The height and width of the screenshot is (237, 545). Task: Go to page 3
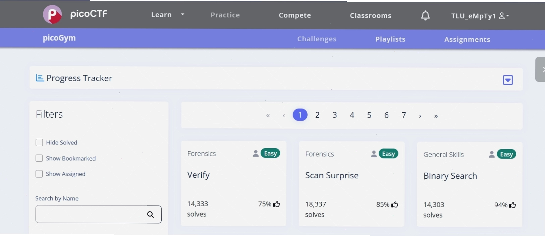pyautogui.click(x=335, y=115)
